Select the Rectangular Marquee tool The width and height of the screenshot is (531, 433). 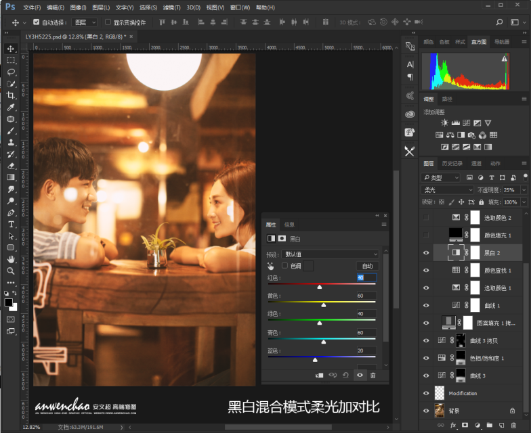click(11, 60)
